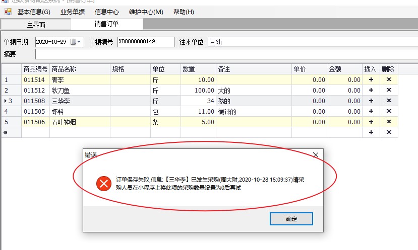Click the red error icon in dialog
Viewport: 418px width, 250px height.
point(104,184)
